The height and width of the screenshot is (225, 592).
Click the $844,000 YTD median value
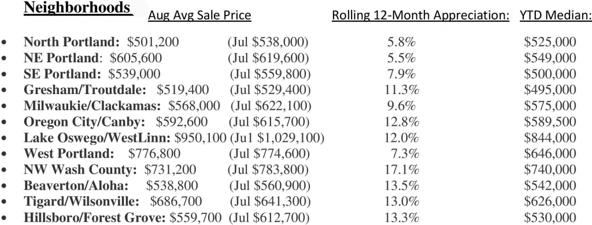coord(550,138)
